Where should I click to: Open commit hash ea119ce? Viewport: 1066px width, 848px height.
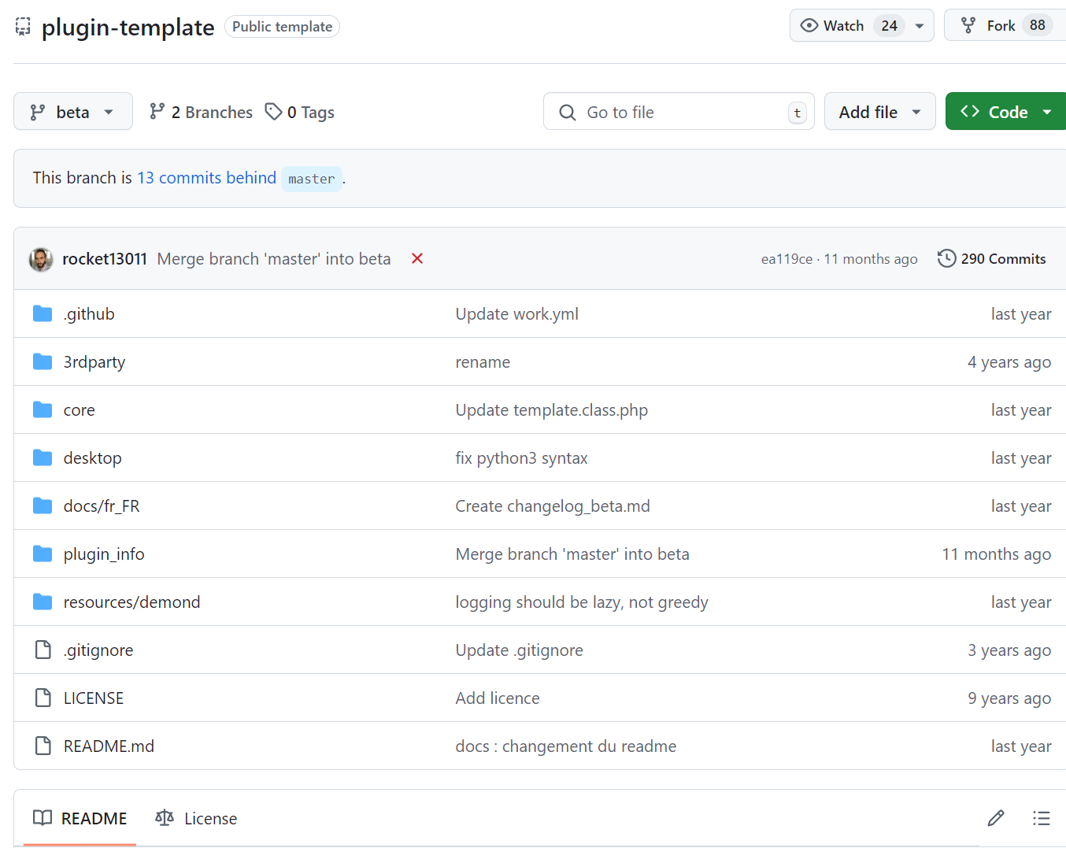[787, 259]
